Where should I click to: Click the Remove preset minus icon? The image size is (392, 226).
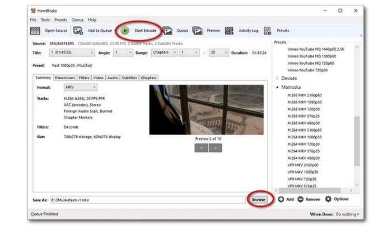click(x=301, y=199)
